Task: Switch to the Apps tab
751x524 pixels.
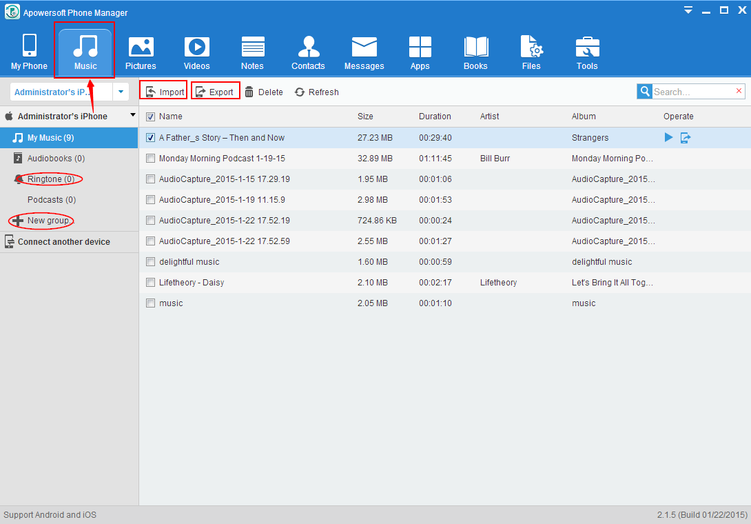Action: click(420, 52)
